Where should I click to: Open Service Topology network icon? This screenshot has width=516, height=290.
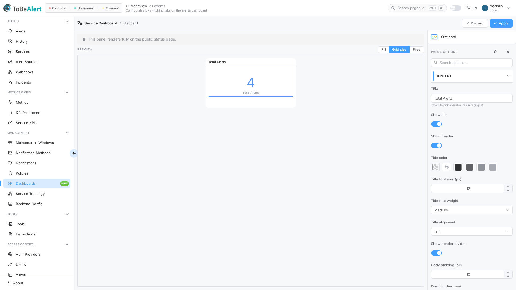pyautogui.click(x=10, y=194)
